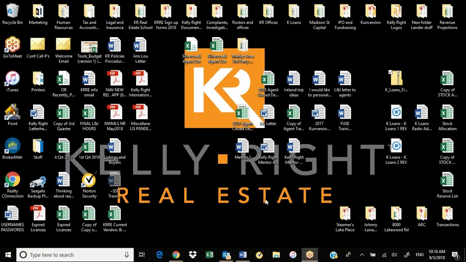The image size is (466, 262).
Task: Open the Human Resources folder
Action: click(64, 17)
